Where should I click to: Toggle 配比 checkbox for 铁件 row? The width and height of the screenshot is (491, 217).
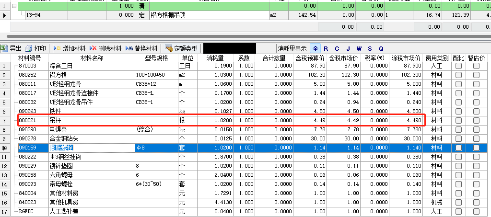tap(458, 111)
